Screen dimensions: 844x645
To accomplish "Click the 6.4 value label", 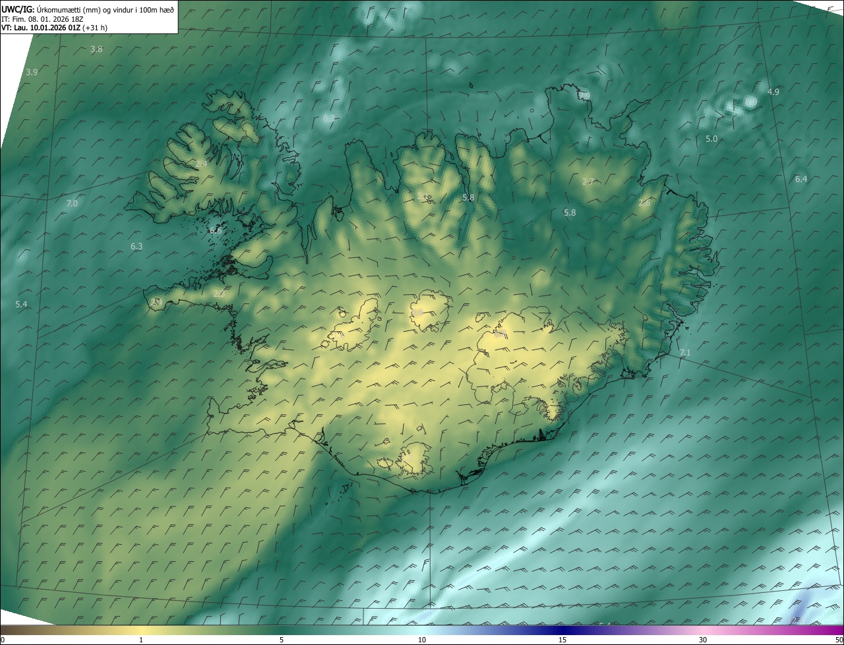I will 801,179.
